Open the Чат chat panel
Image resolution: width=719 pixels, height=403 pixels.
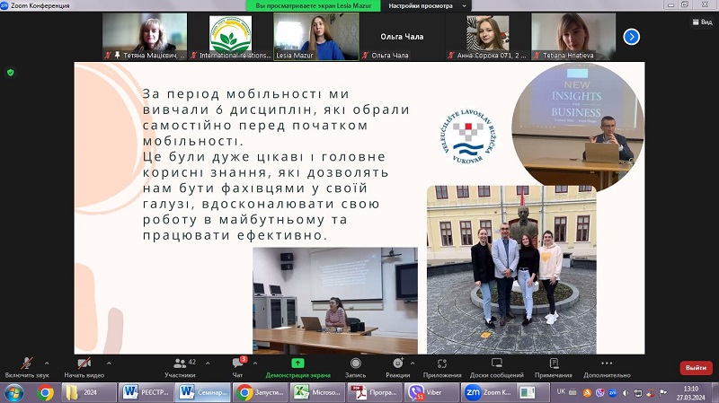pyautogui.click(x=238, y=363)
